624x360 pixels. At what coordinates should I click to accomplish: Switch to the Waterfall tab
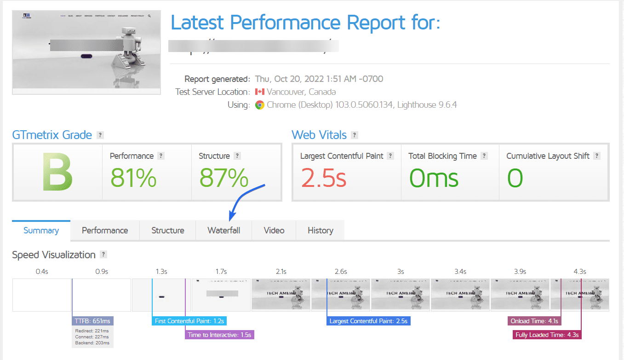(x=223, y=231)
